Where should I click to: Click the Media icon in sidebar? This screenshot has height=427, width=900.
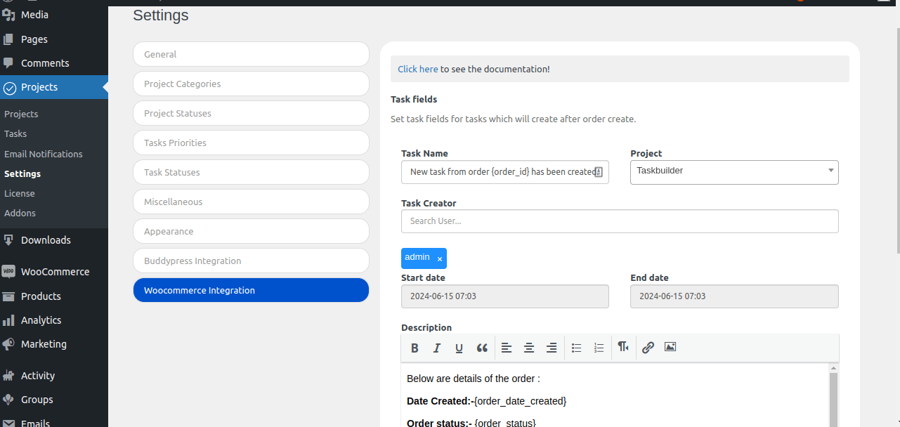[x=8, y=15]
